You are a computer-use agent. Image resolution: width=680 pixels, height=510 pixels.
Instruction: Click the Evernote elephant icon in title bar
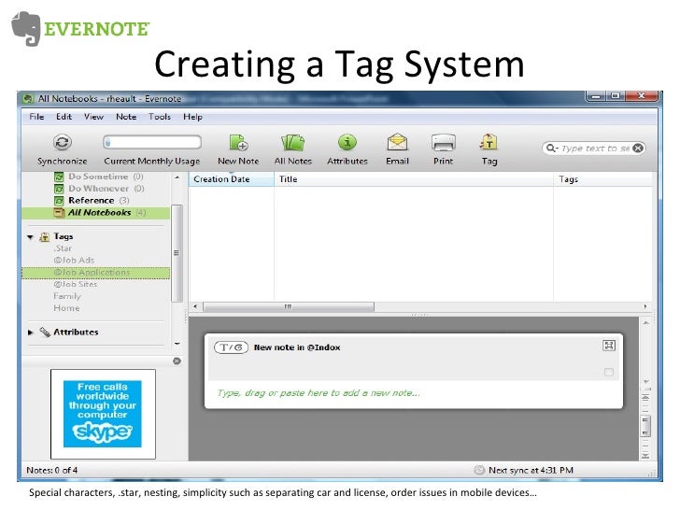coord(28,99)
